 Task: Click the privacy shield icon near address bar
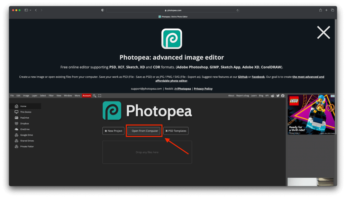[103, 10]
